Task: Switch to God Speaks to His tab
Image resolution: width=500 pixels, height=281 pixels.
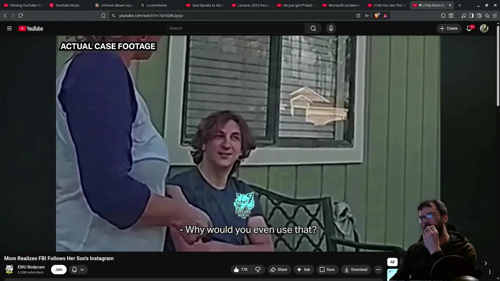Action: coord(205,5)
